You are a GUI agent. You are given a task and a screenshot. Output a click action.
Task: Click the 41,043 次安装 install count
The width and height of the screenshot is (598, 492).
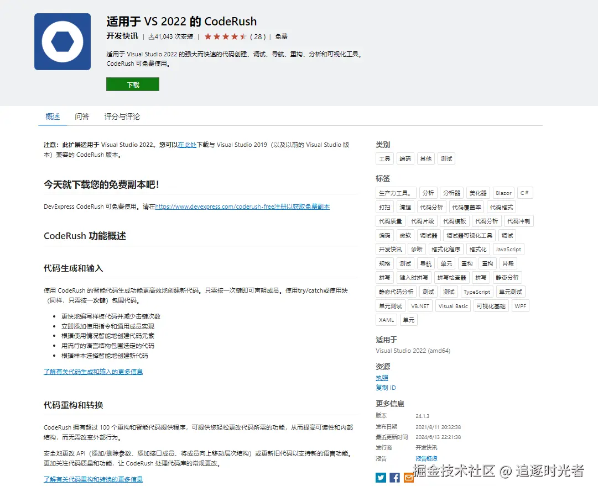[171, 36]
